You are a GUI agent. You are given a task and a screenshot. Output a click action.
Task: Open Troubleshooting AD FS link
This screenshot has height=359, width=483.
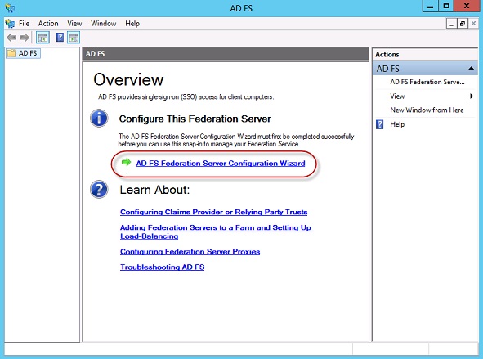[x=163, y=267]
